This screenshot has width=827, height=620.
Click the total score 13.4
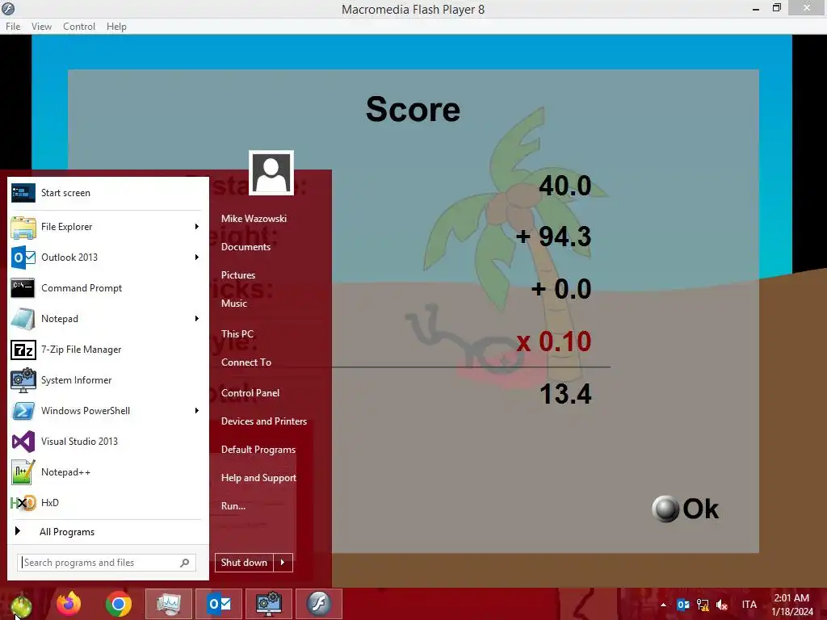coord(565,394)
